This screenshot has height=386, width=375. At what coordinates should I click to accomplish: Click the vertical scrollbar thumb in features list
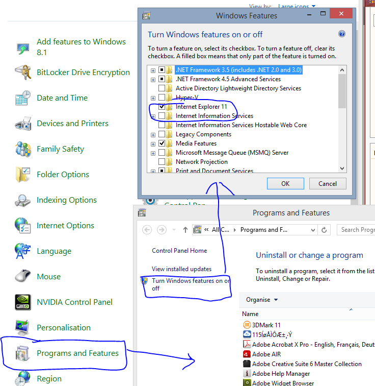342,91
